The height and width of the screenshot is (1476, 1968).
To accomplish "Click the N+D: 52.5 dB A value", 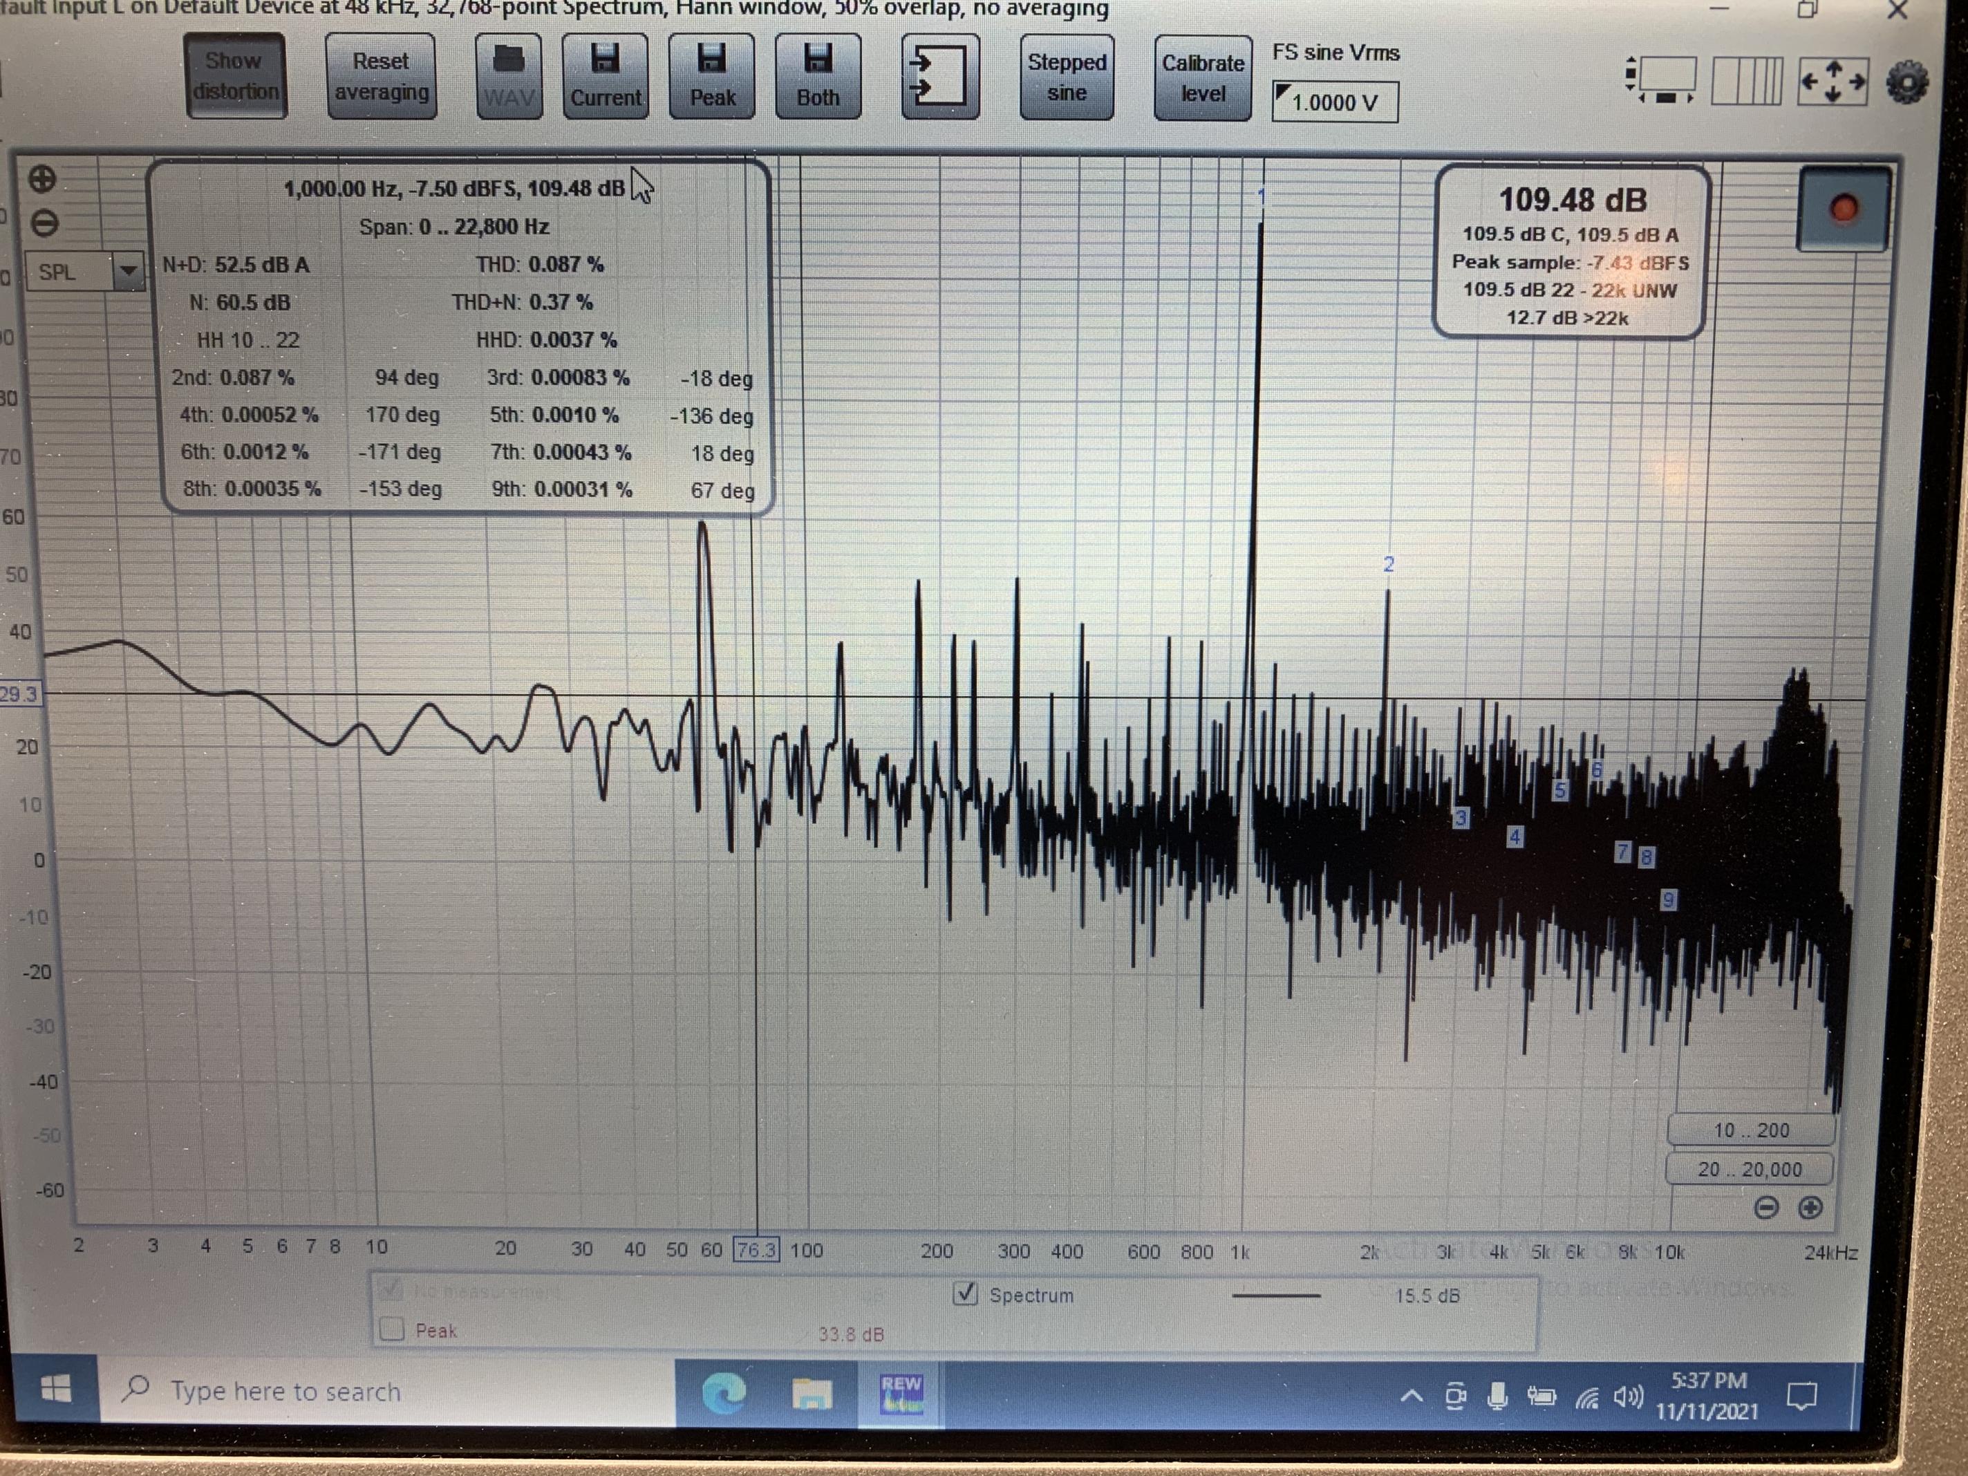I will tap(236, 265).
